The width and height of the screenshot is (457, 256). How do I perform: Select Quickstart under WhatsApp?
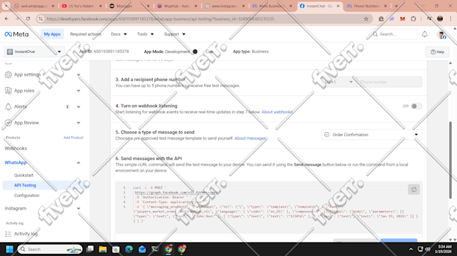tap(24, 175)
